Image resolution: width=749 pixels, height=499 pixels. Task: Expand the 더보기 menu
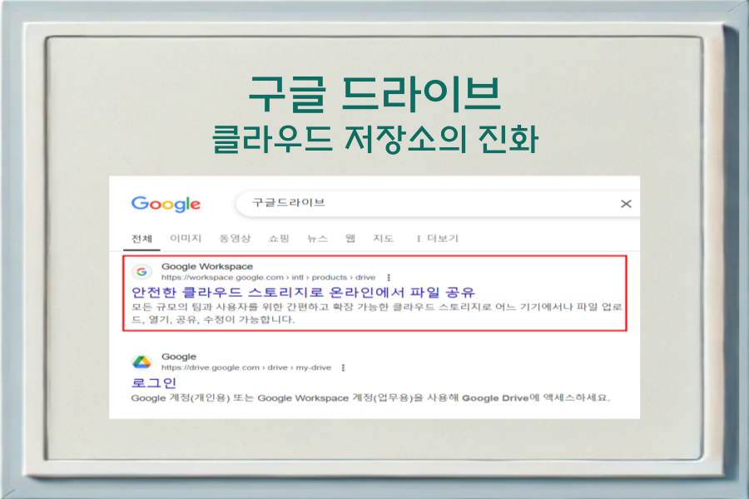pyautogui.click(x=437, y=238)
